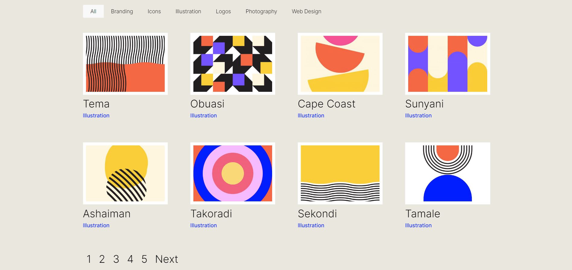Go to the Next page
This screenshot has width=572, height=270.
(x=167, y=259)
